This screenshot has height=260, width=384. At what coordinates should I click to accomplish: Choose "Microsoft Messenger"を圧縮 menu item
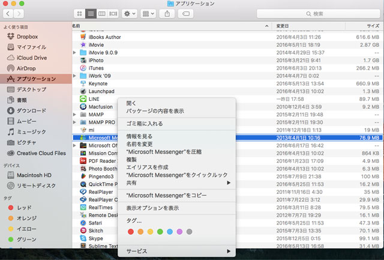click(177, 152)
